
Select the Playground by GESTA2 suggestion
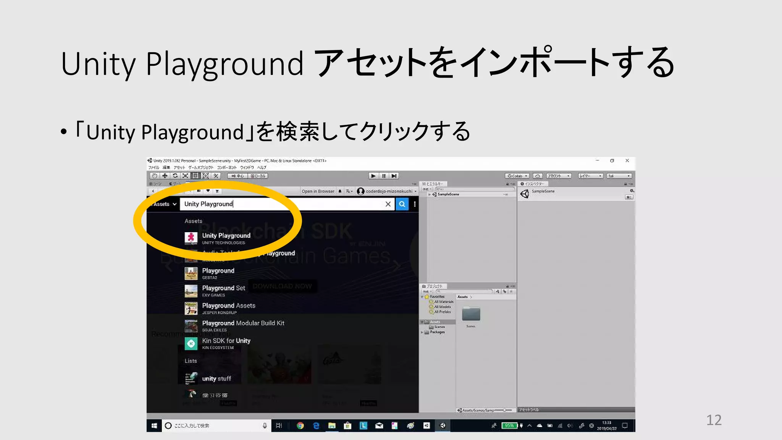pyautogui.click(x=210, y=273)
